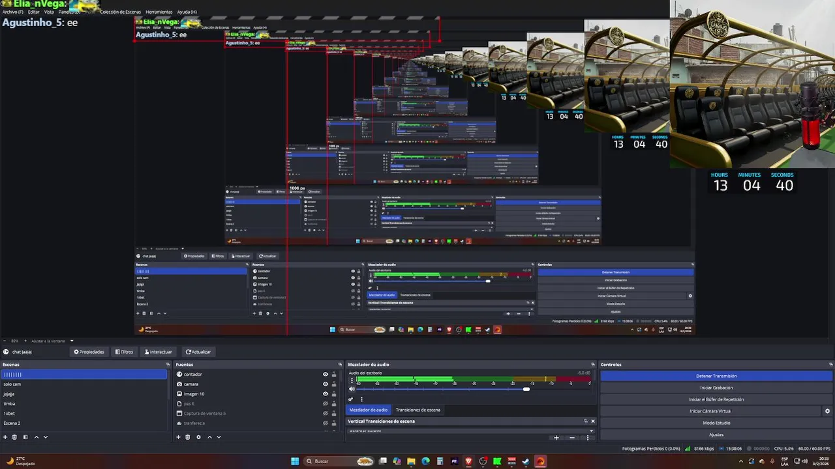This screenshot has width=835, height=469.
Task: Open the Archivo menu
Action: (x=13, y=12)
